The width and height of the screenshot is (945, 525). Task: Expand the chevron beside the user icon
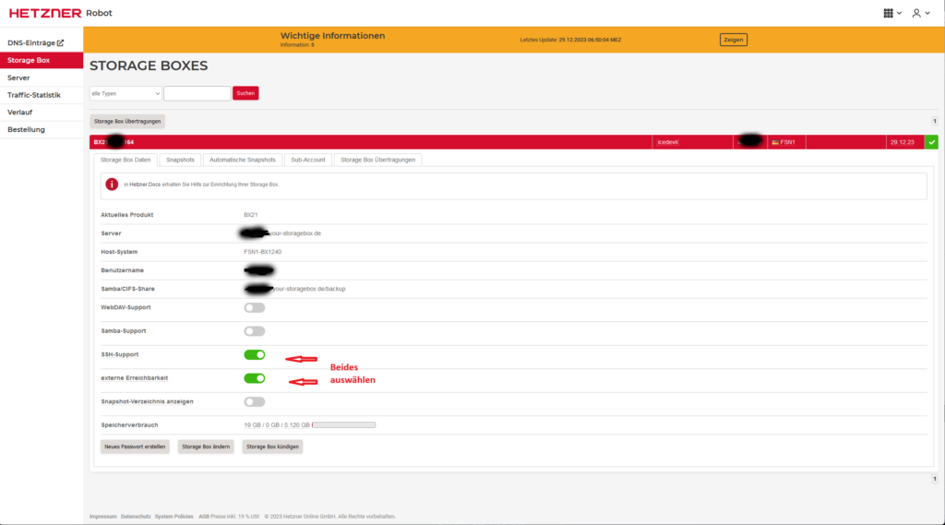coord(927,13)
